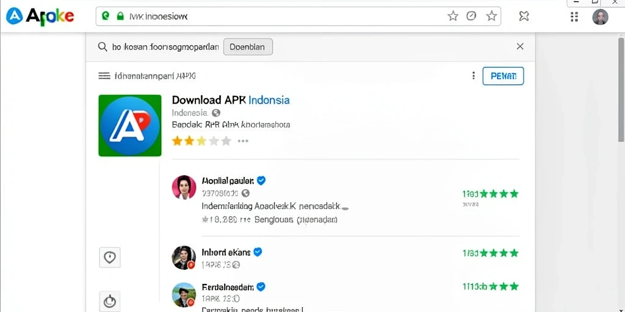Open the apps grid icon

pos(574,16)
